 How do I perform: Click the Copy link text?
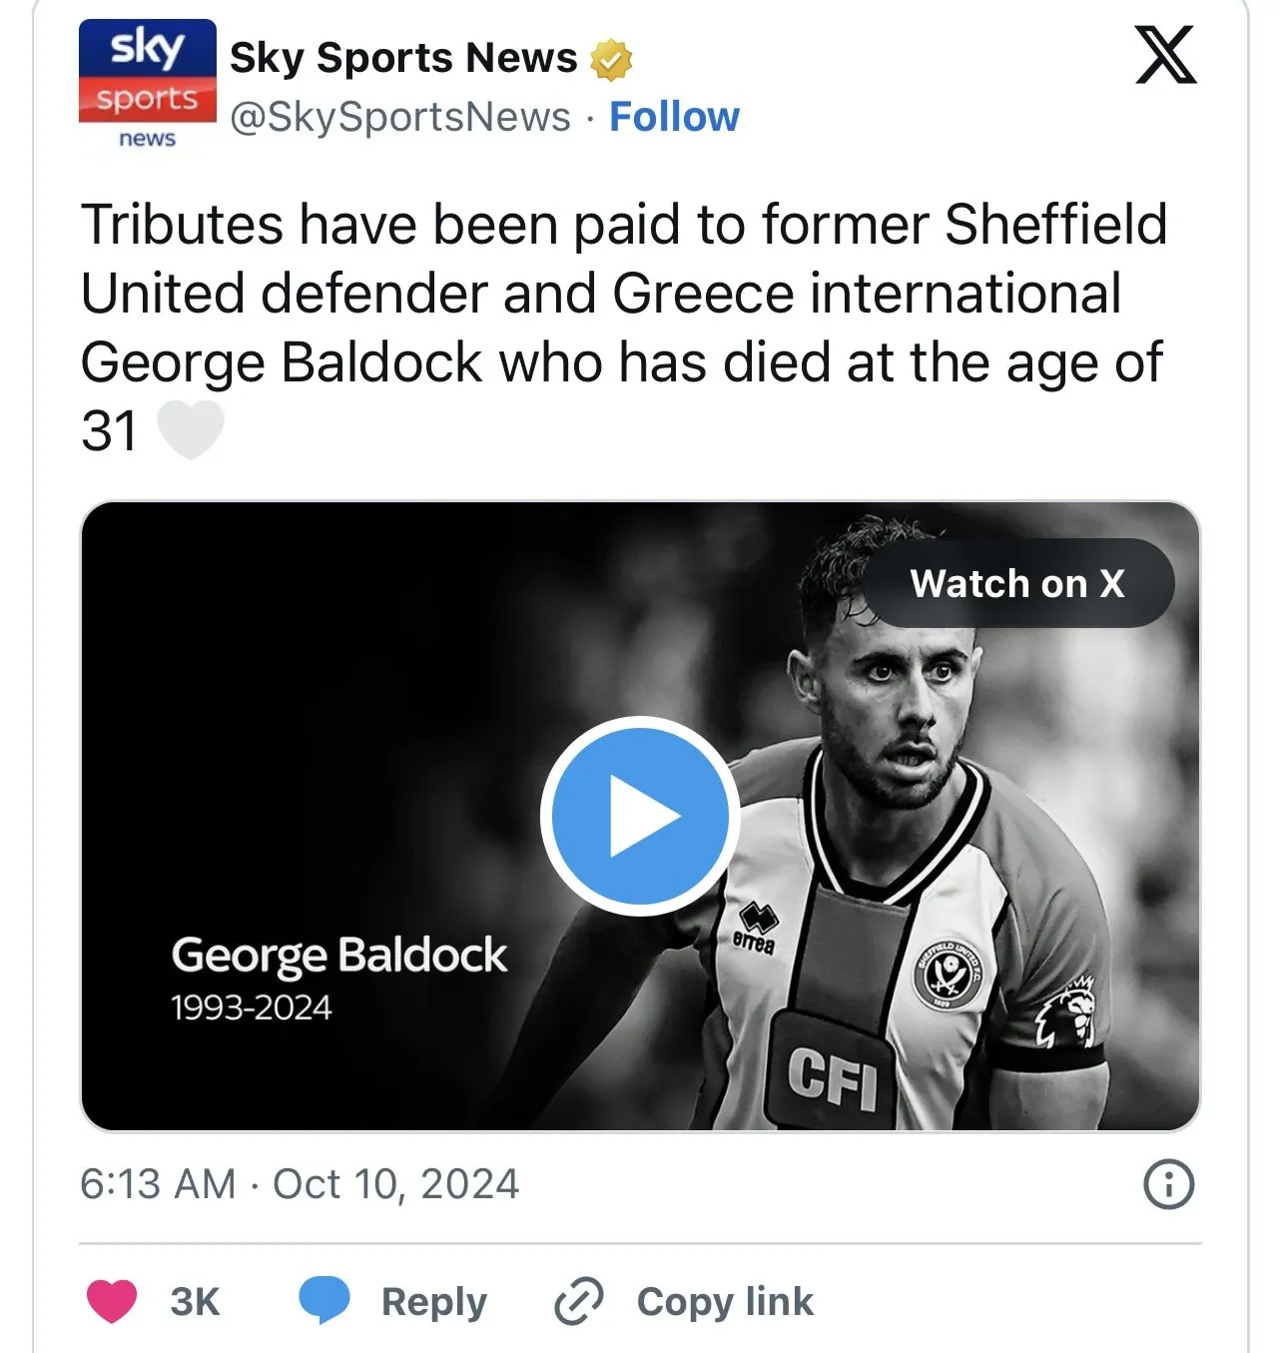click(x=725, y=1302)
